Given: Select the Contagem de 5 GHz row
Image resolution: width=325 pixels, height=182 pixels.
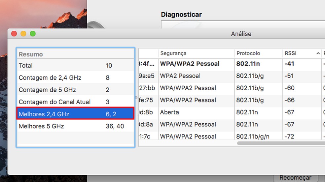Looking at the screenshot, I should pyautogui.click(x=75, y=90).
